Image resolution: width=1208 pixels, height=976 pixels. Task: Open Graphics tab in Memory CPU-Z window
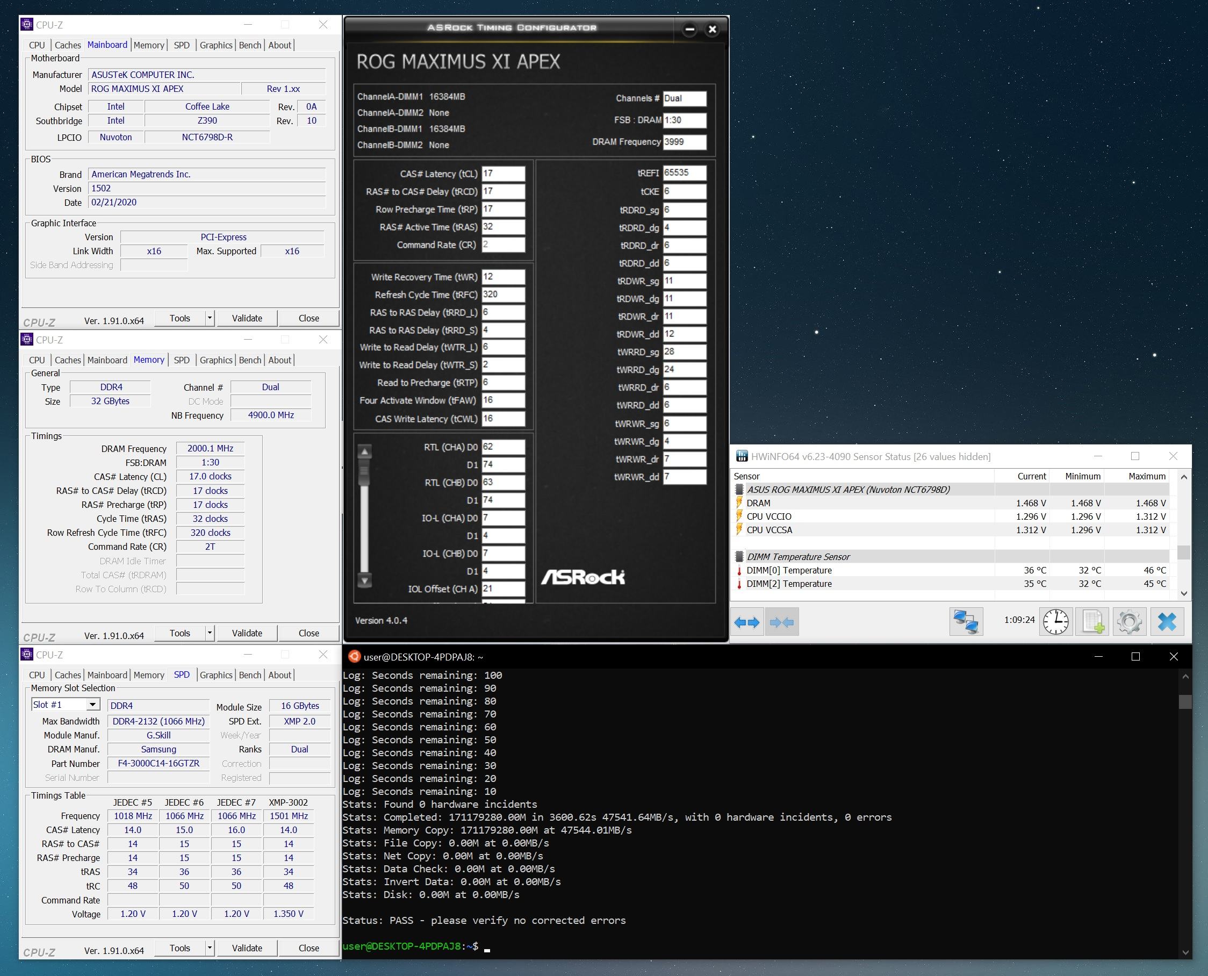216,360
